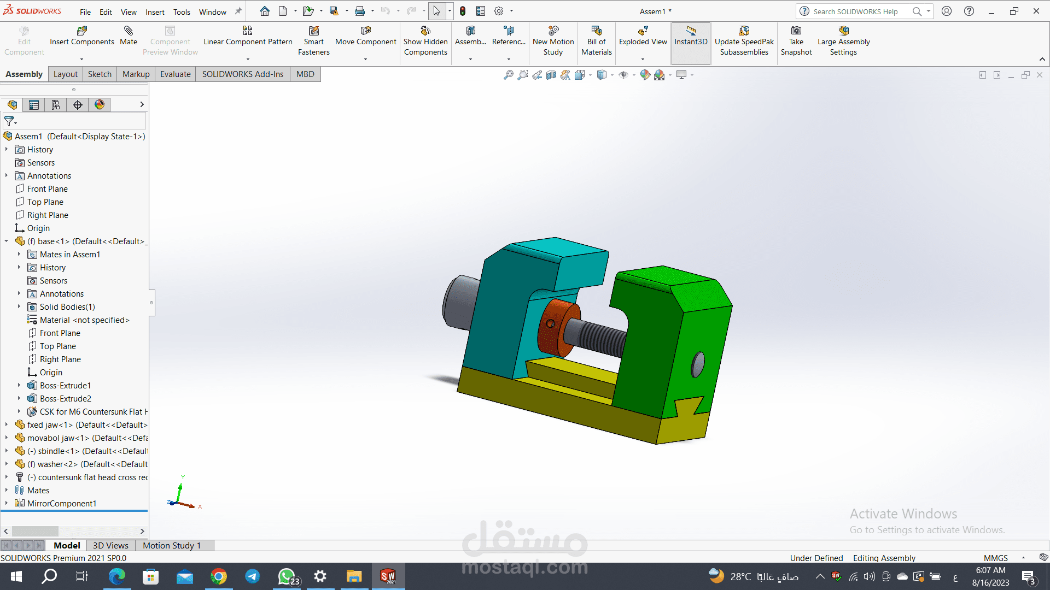Open the FeatureManager design tree tab
This screenshot has height=590, width=1050.
pyautogui.click(x=12, y=105)
